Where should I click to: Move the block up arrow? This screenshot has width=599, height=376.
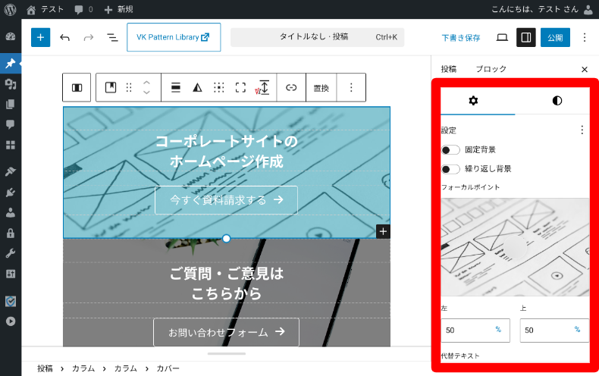tap(146, 83)
